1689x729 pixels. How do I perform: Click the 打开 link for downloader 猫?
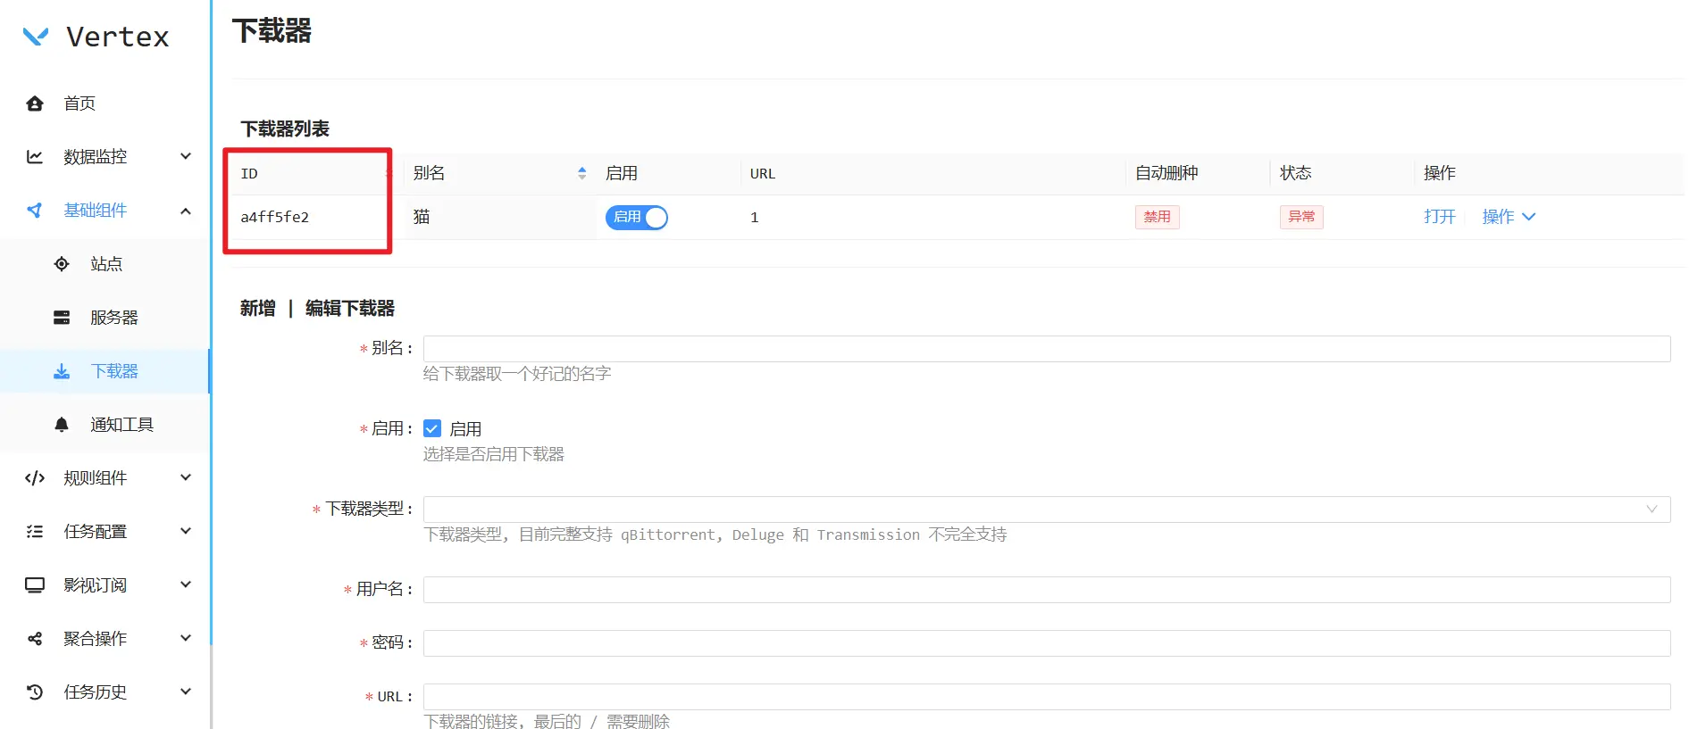[x=1439, y=217]
